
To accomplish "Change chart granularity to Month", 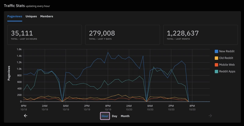I will click(125, 116).
